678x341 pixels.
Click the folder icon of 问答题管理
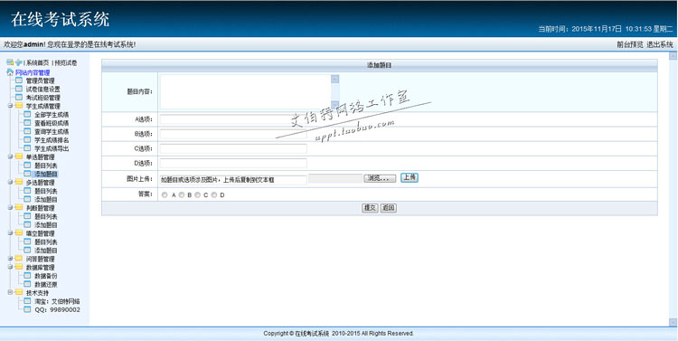[19, 259]
